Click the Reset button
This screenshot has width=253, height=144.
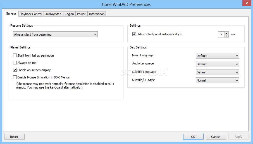pyautogui.click(x=14, y=137)
